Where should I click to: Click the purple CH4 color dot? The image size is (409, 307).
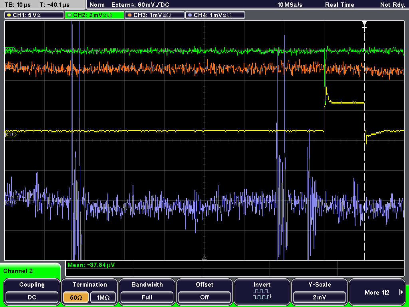pos(190,15)
